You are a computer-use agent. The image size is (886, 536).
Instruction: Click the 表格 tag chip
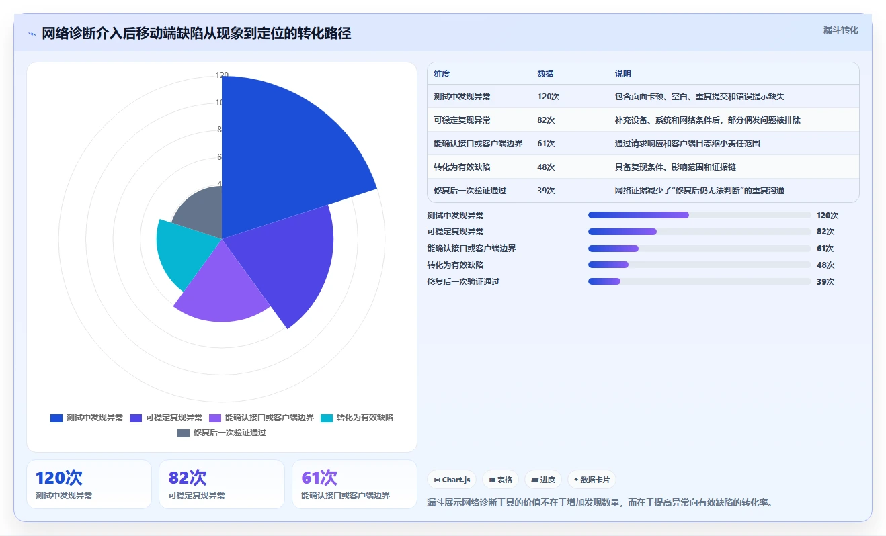(501, 480)
